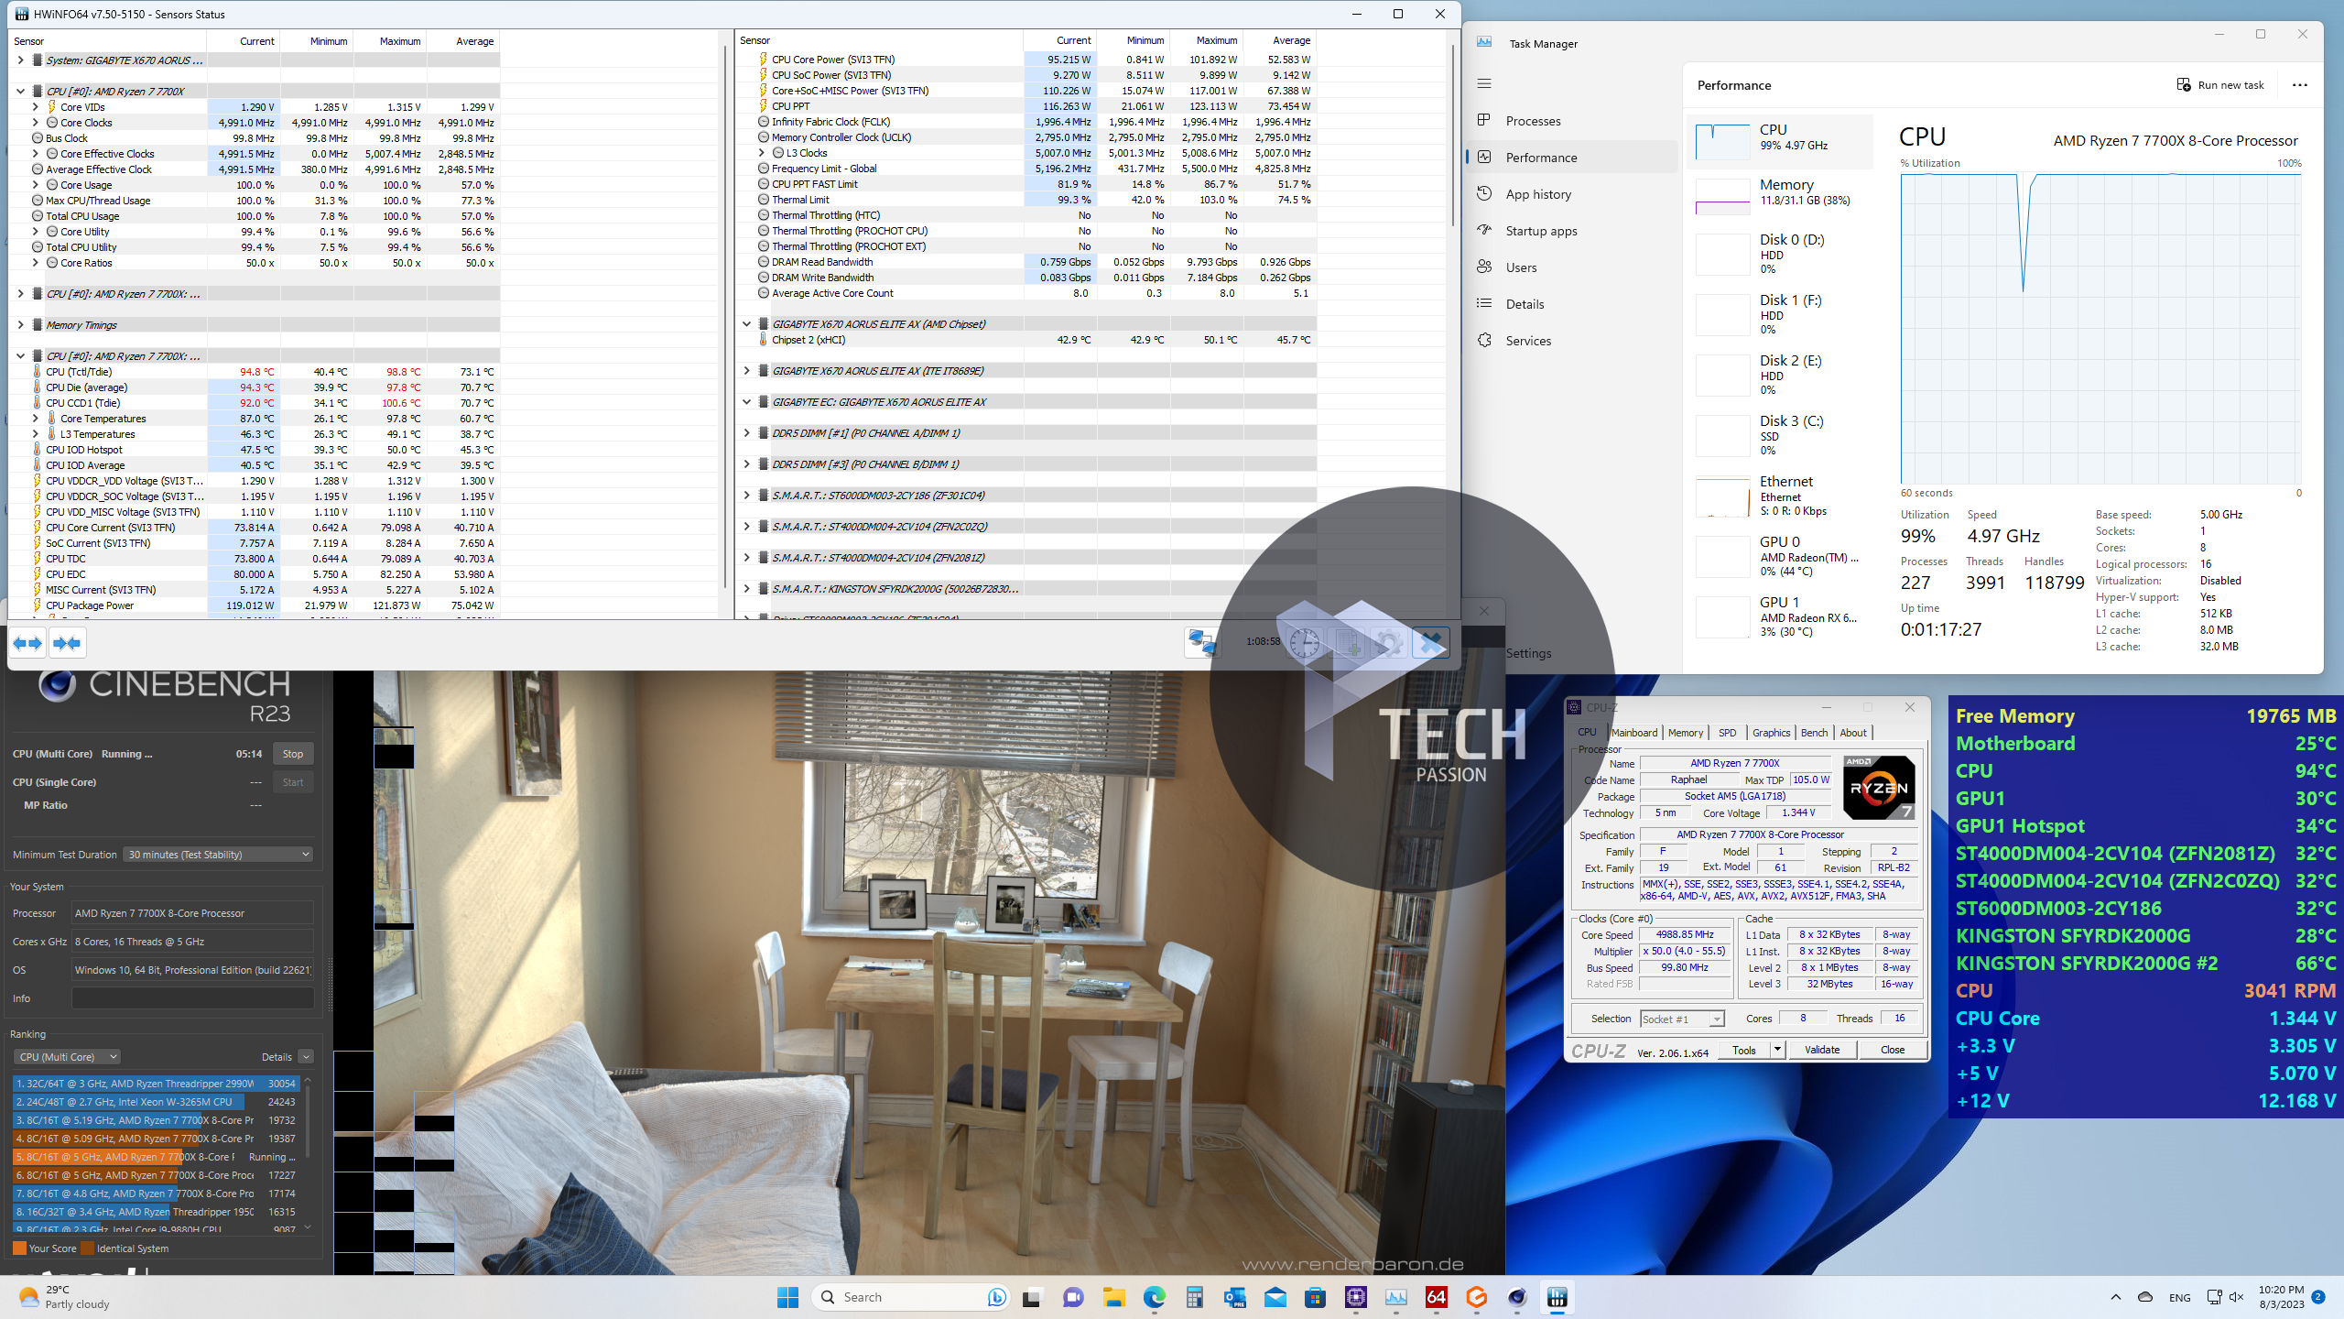Open Task Manager hamburger navigation menu
Viewport: 2344px width, 1319px height.
1484,83
